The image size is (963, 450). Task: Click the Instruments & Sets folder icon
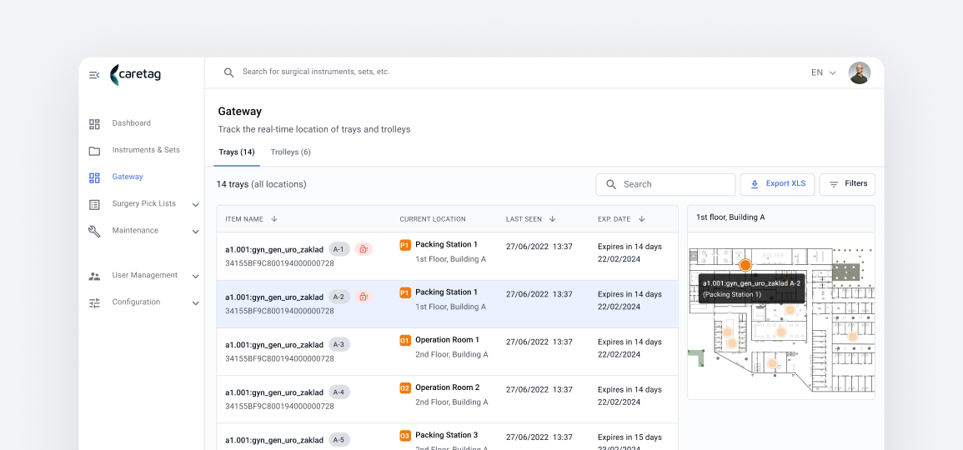point(94,151)
